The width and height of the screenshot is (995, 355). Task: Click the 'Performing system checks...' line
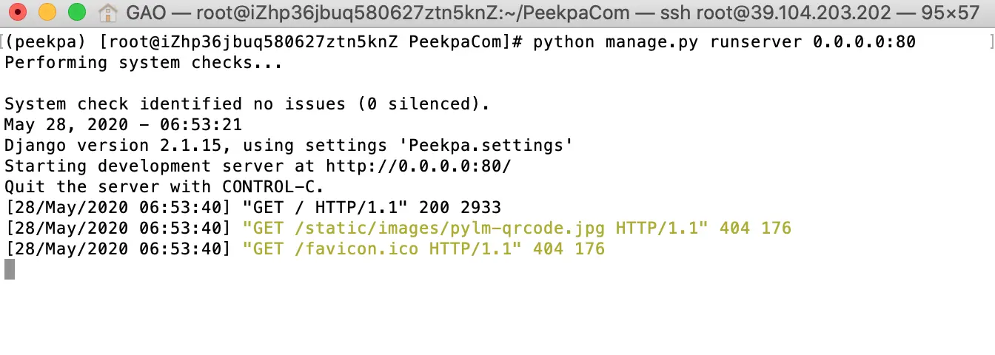143,62
